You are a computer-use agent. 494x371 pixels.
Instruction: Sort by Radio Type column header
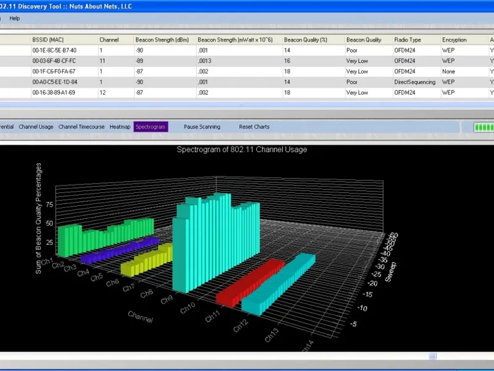pyautogui.click(x=417, y=40)
